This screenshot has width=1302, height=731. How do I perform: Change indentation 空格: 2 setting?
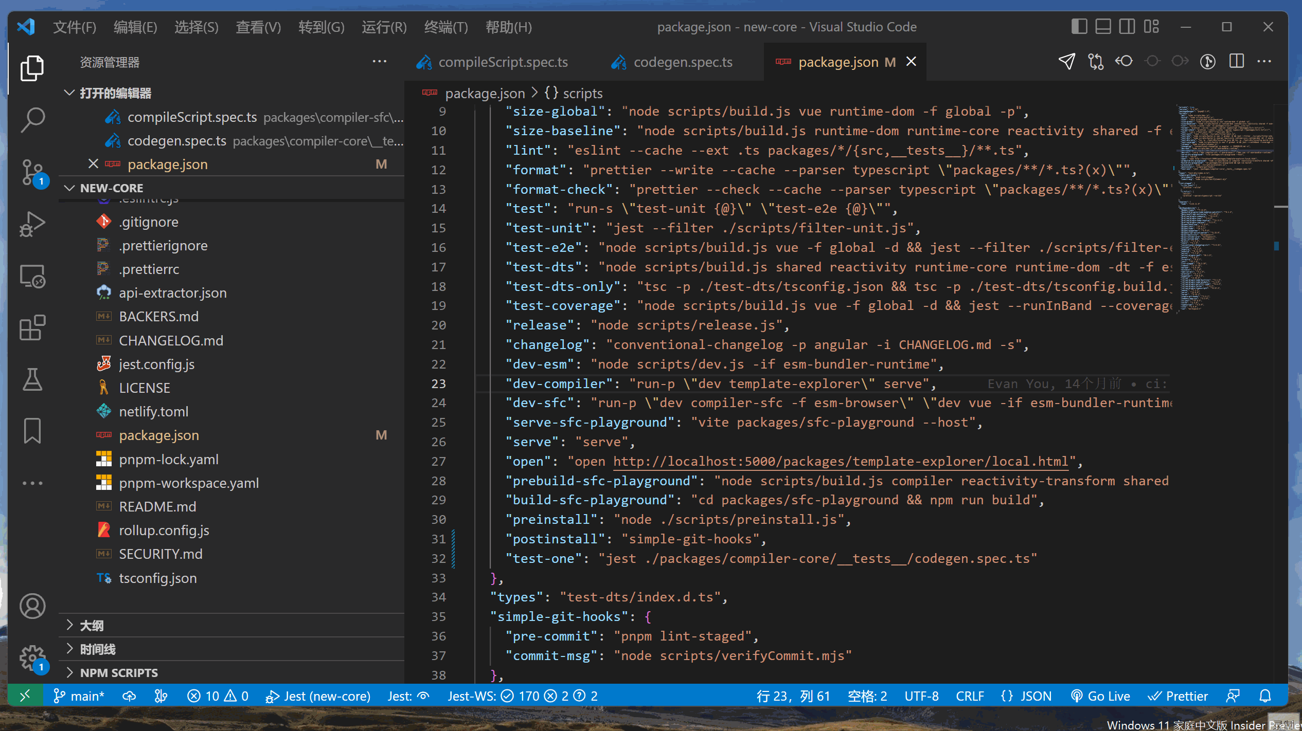867,696
